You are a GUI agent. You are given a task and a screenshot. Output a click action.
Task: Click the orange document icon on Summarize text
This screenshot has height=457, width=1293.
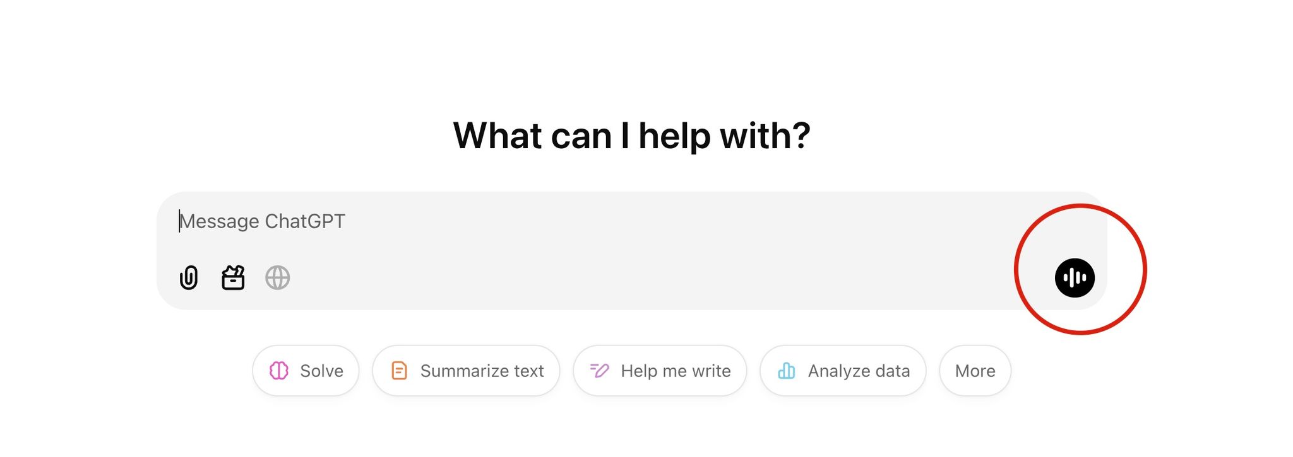(x=399, y=371)
